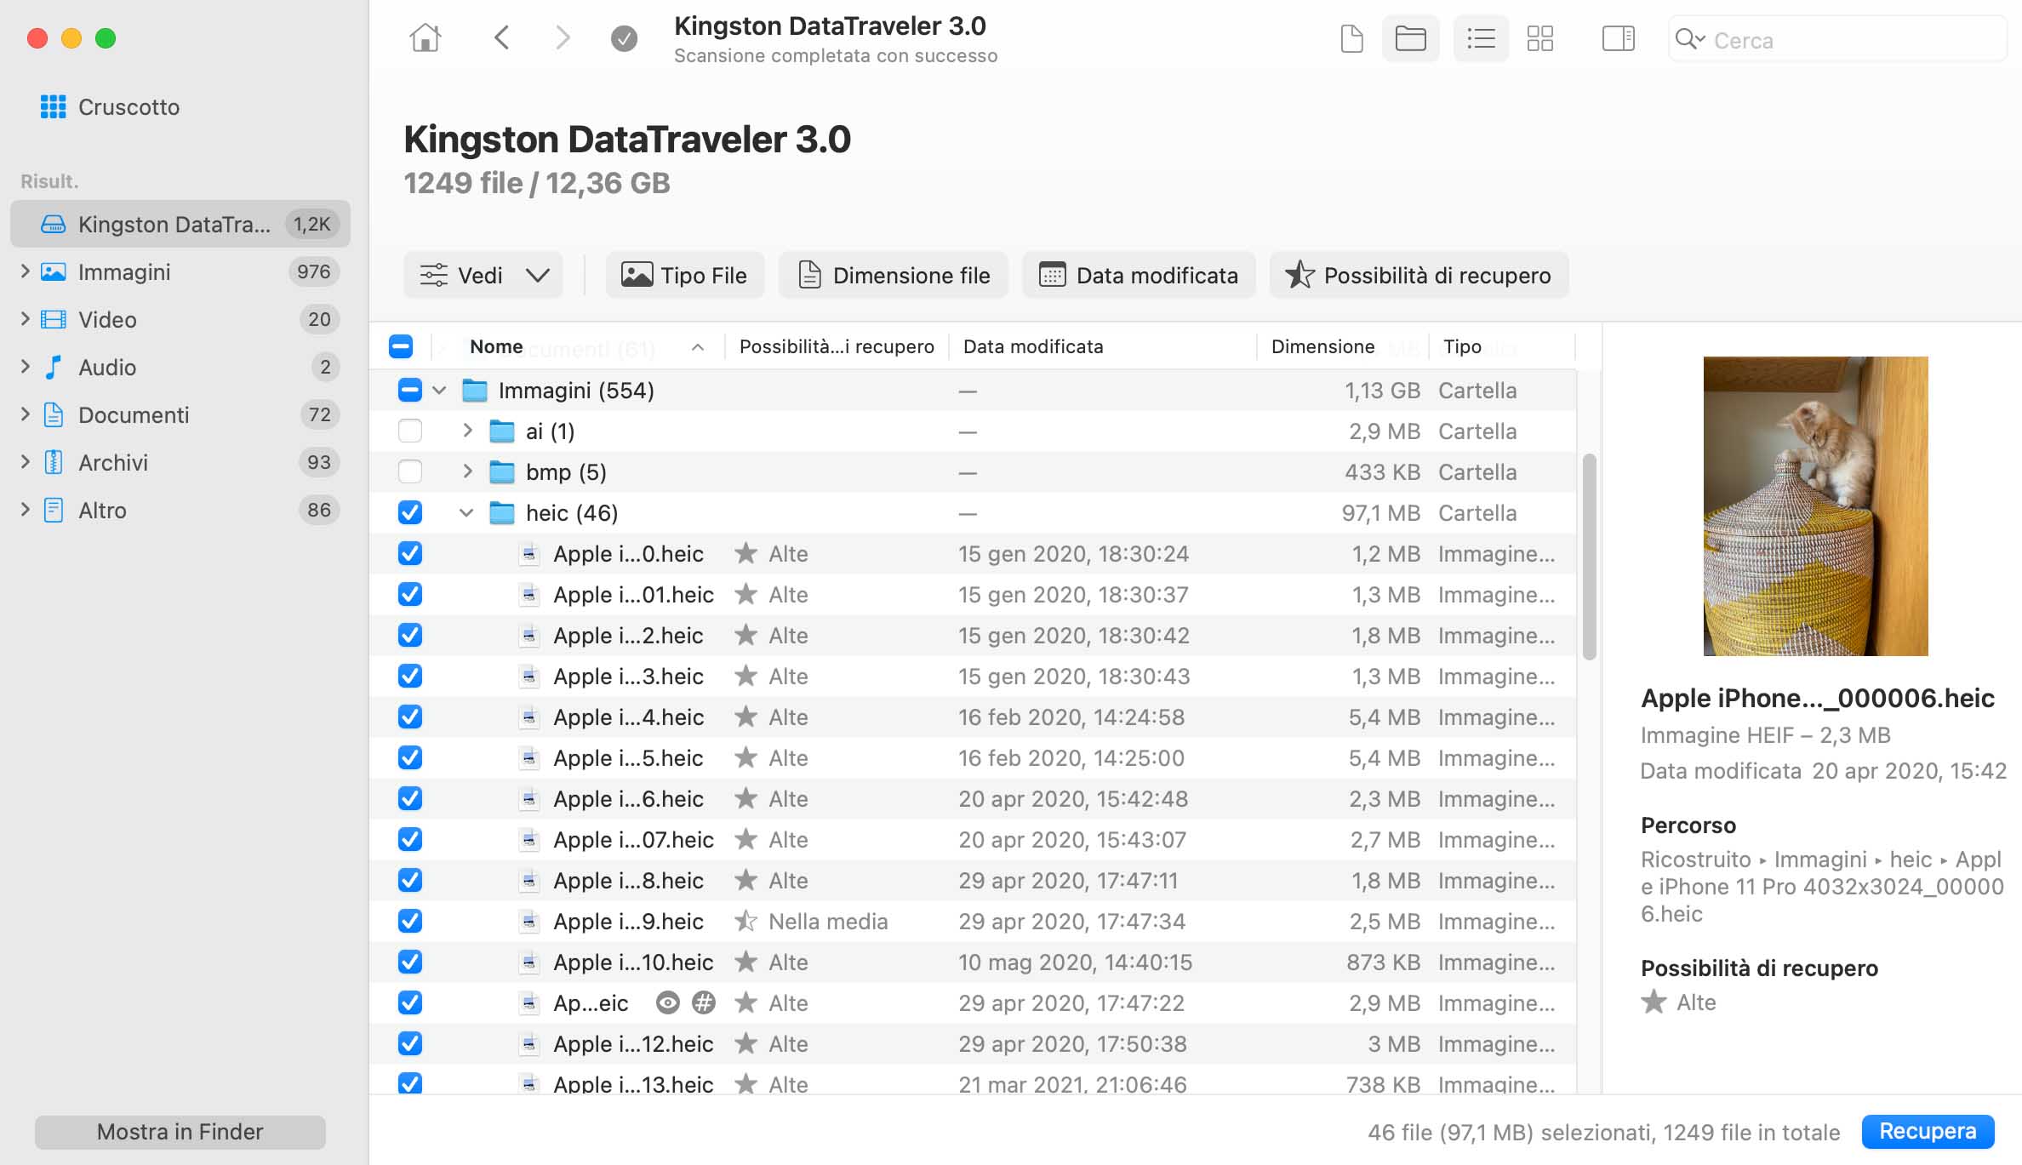Image resolution: width=2022 pixels, height=1165 pixels.
Task: Toggle the select-all checkbox in header
Action: (401, 346)
